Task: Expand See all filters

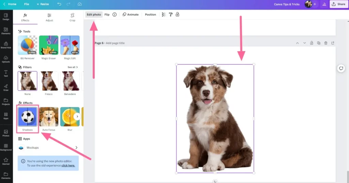Action: [73, 67]
